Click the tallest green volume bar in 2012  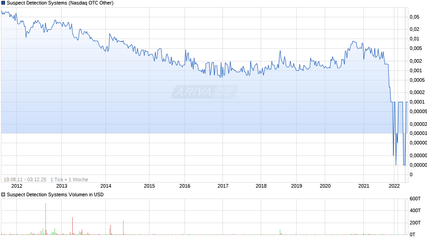tap(45, 219)
